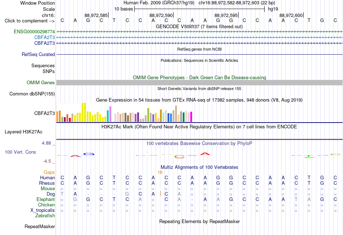The width and height of the screenshot is (343, 235).
Task: Click the PhyloP conservation track title
Action: pos(199,144)
